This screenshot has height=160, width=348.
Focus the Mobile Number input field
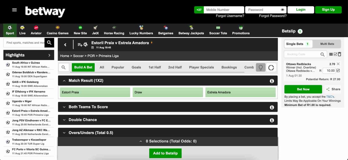click(224, 10)
